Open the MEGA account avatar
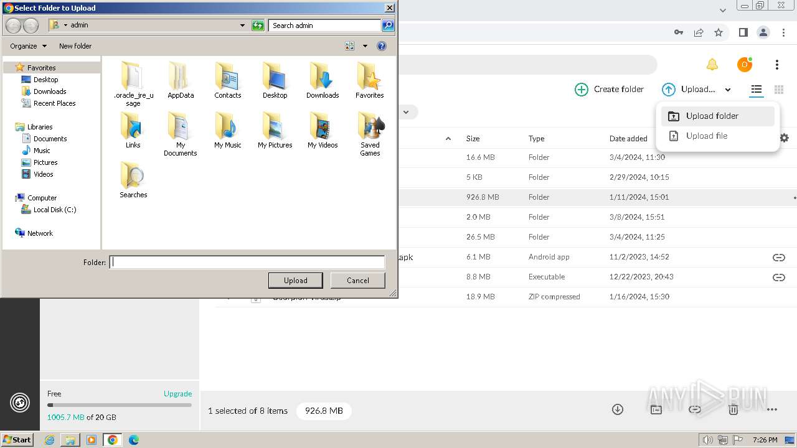 pyautogui.click(x=745, y=65)
